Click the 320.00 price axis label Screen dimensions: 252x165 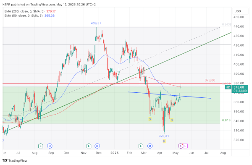(239, 140)
